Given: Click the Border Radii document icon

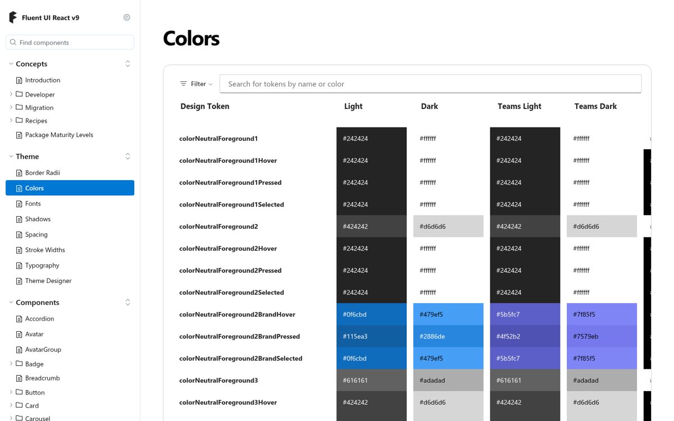Looking at the screenshot, I should [x=19, y=173].
